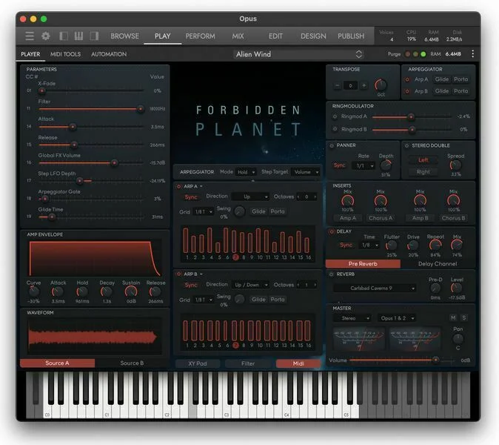
Task: Open the Alien Wind preset selector
Action: click(x=299, y=54)
